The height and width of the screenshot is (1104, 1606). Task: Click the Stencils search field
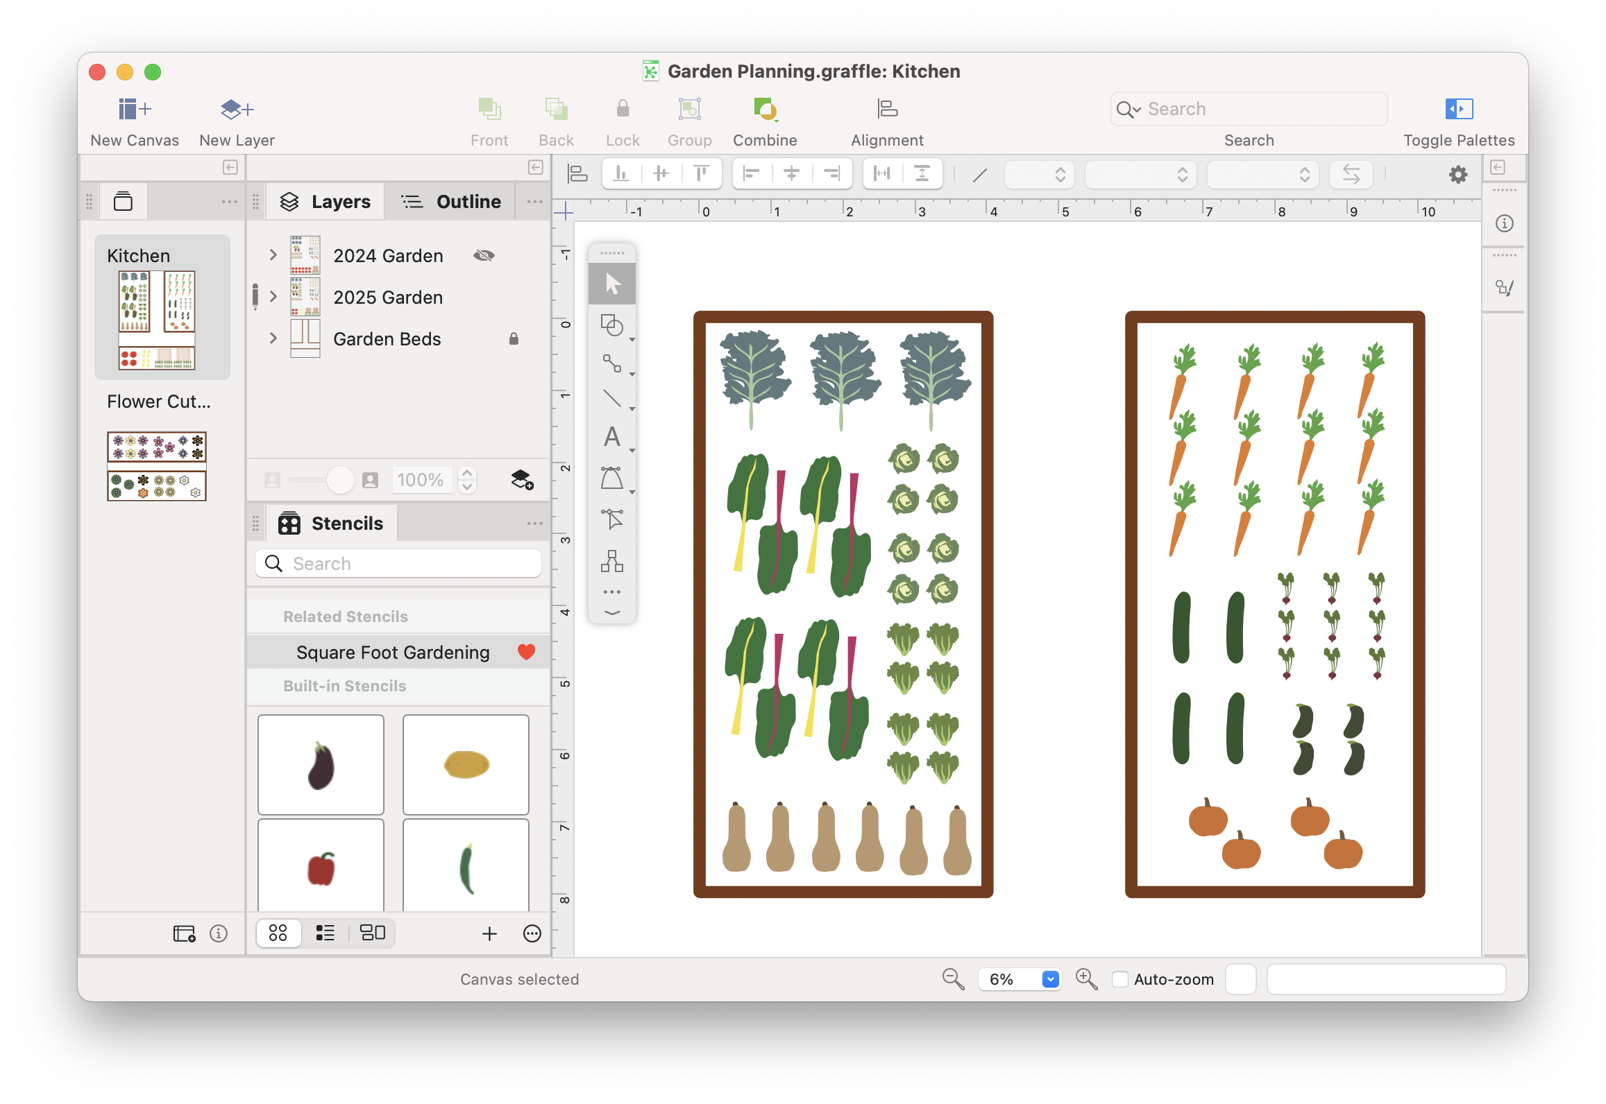(x=398, y=563)
